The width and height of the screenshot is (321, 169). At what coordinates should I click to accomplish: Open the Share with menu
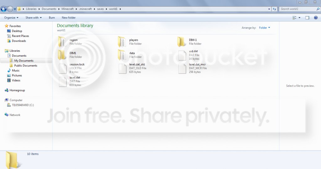pyautogui.click(x=34, y=18)
